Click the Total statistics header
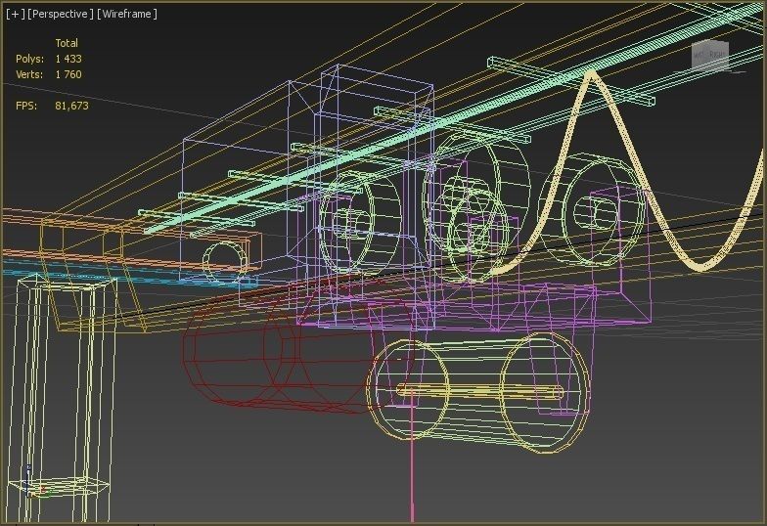This screenshot has height=526, width=767. tap(67, 43)
